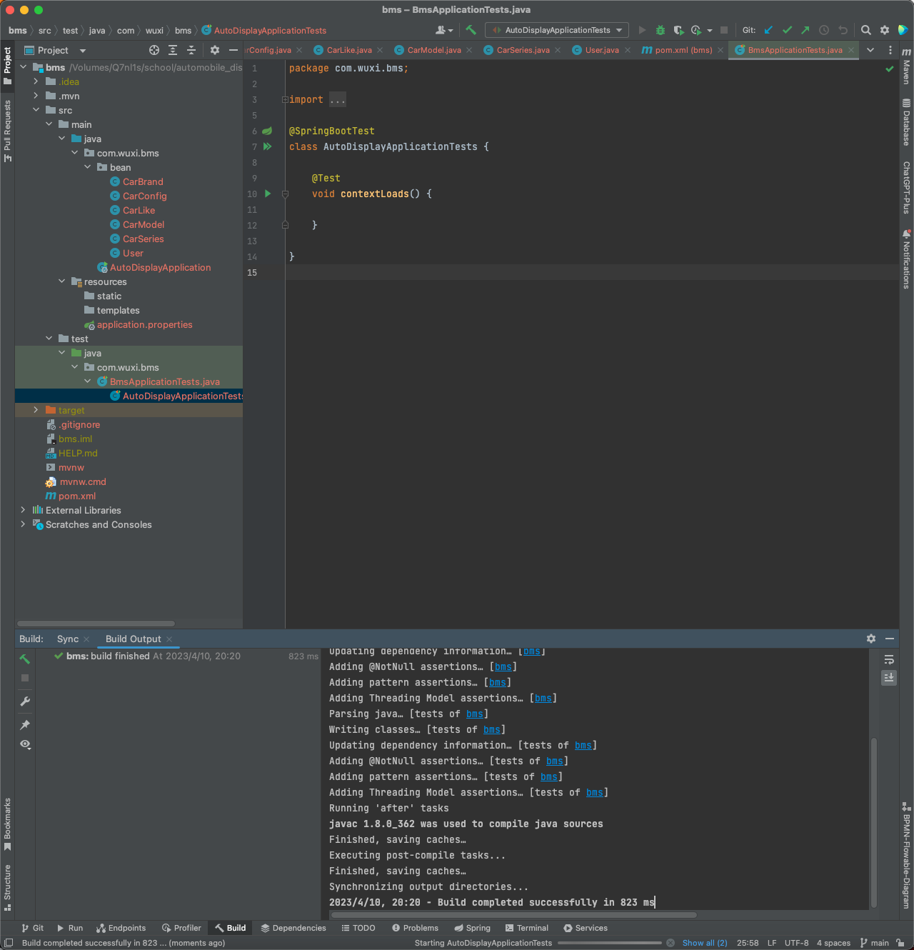Image resolution: width=914 pixels, height=950 pixels.
Task: Open the Problems tool window tab
Action: point(416,928)
